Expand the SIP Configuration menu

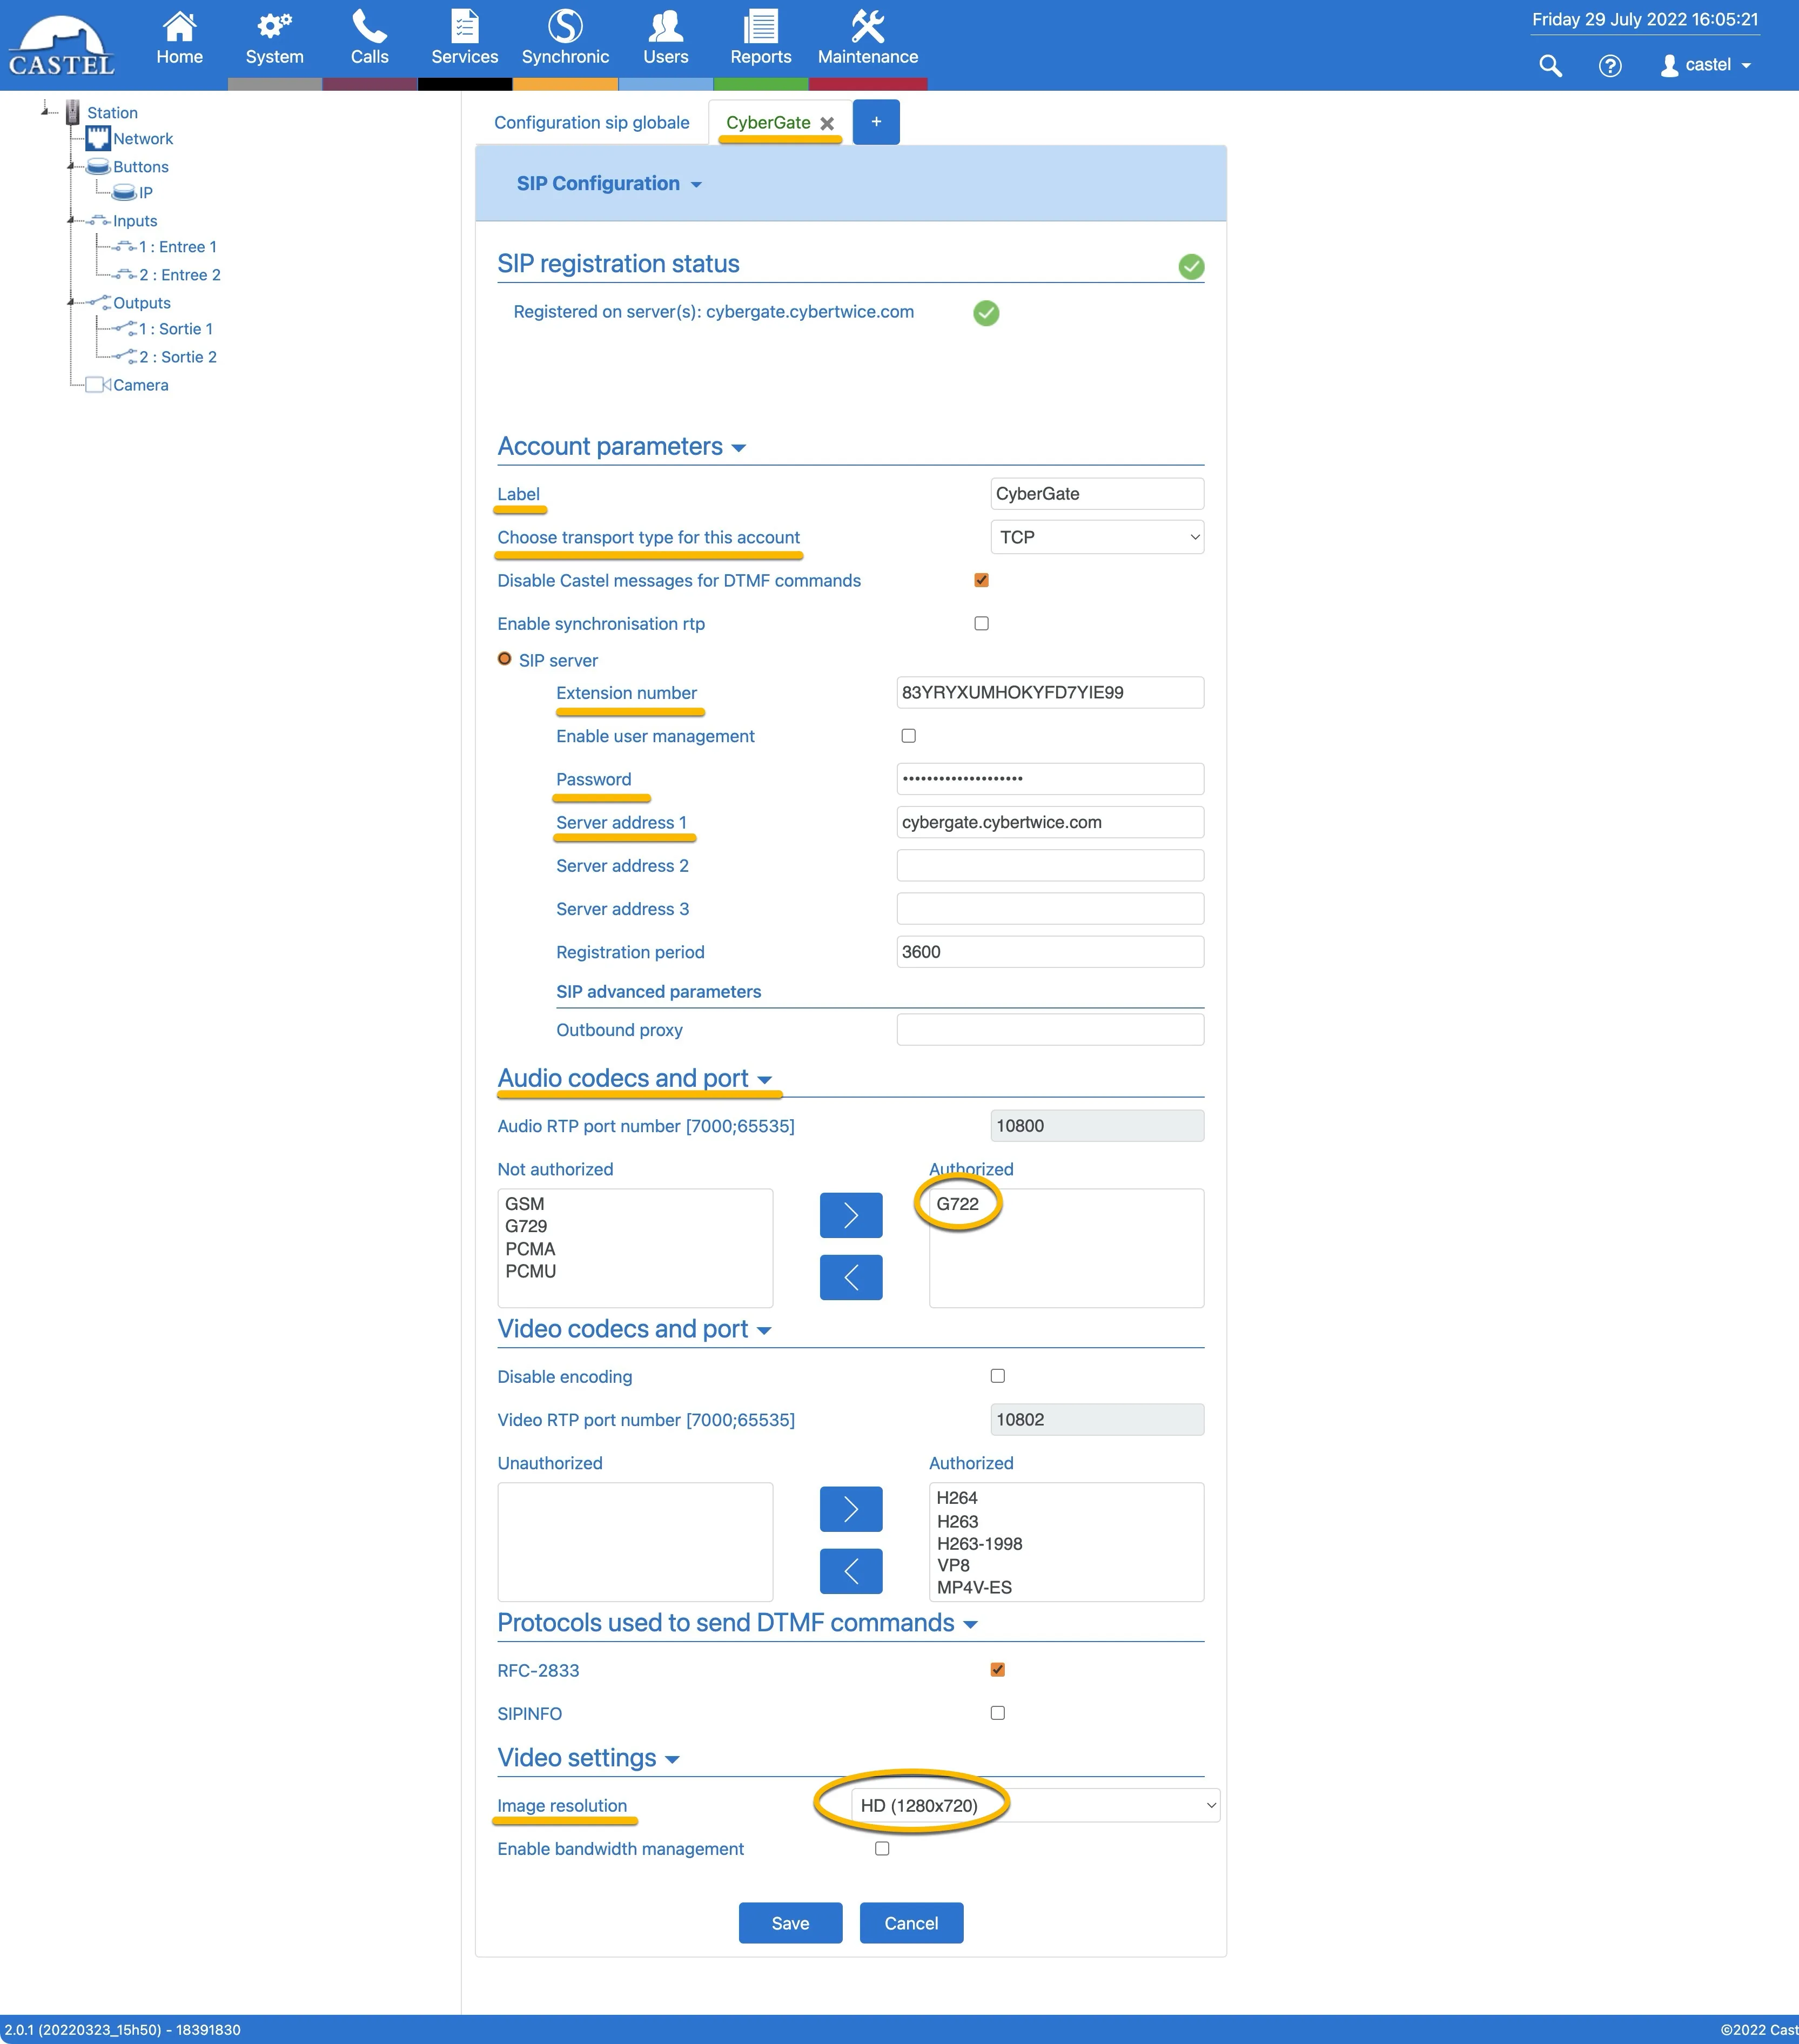pos(609,184)
